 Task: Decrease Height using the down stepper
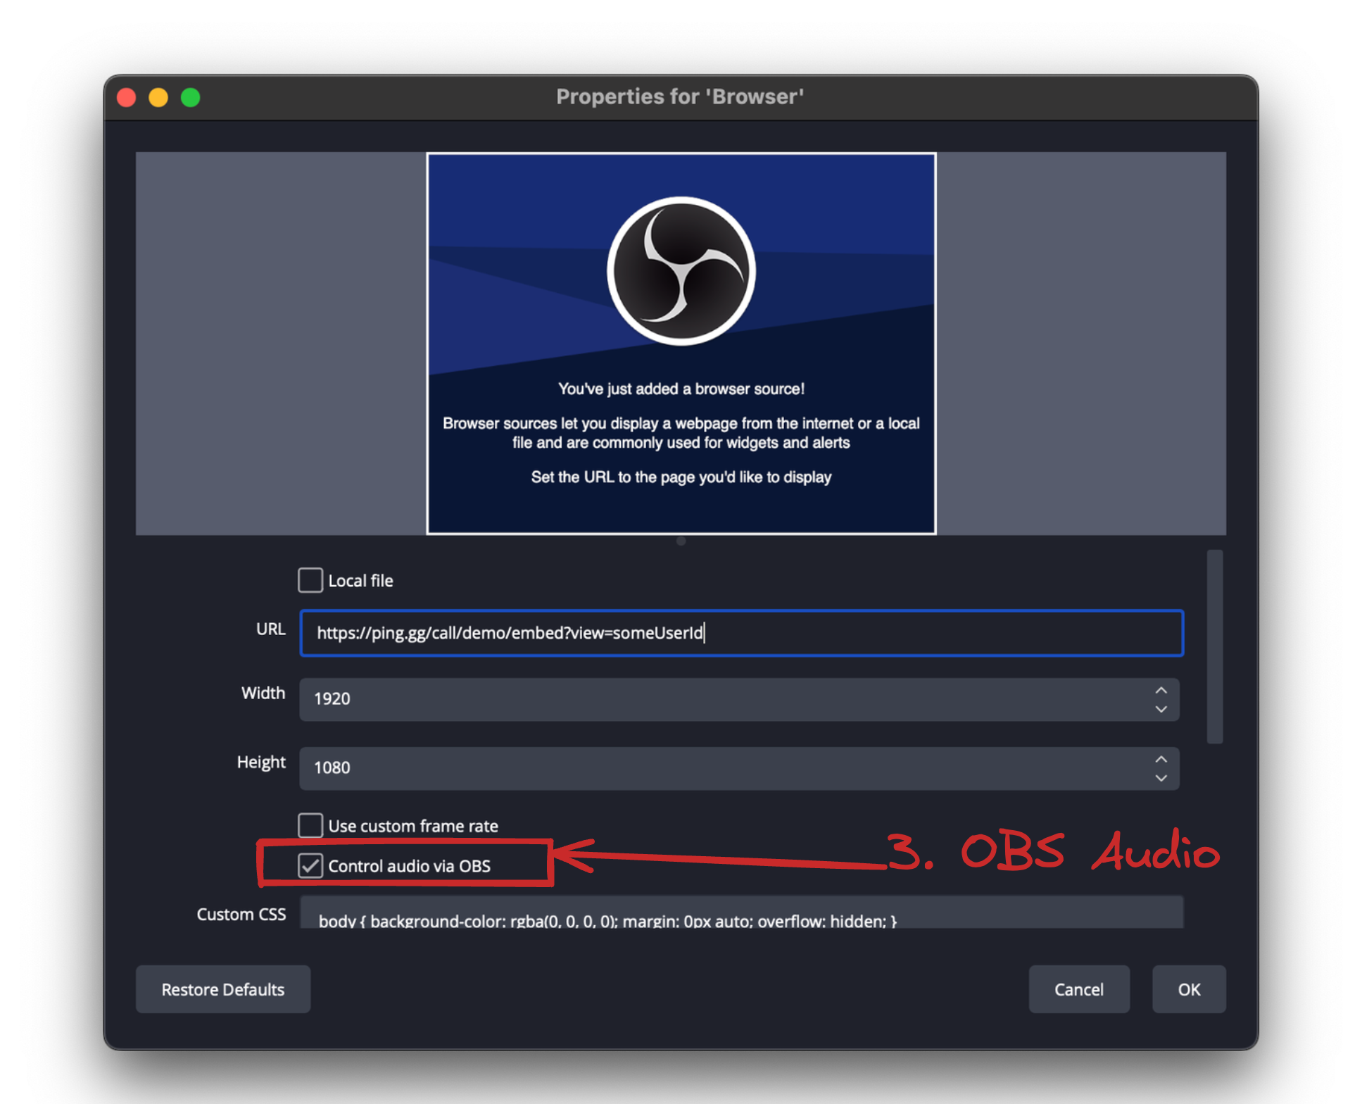click(x=1161, y=779)
